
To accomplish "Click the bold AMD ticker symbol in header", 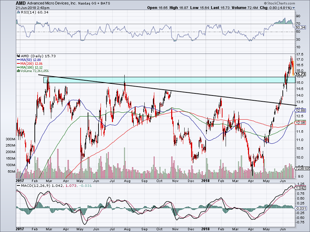I will click(x=21, y=3).
